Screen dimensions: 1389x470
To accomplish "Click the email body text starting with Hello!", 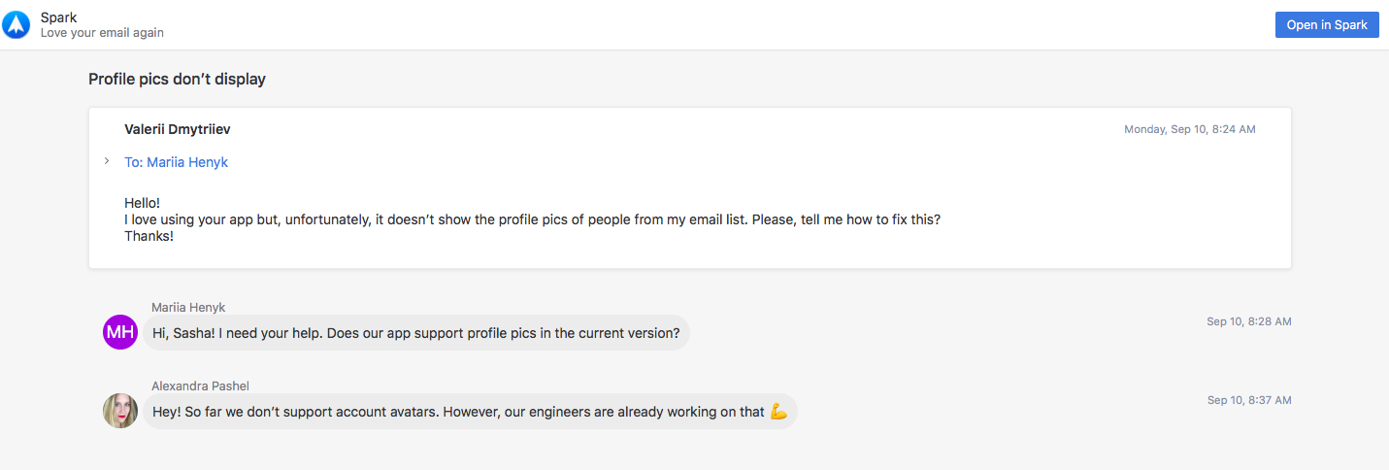I will pos(532,219).
